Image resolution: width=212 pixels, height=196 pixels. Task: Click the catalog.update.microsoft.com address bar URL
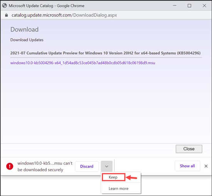click(64, 15)
